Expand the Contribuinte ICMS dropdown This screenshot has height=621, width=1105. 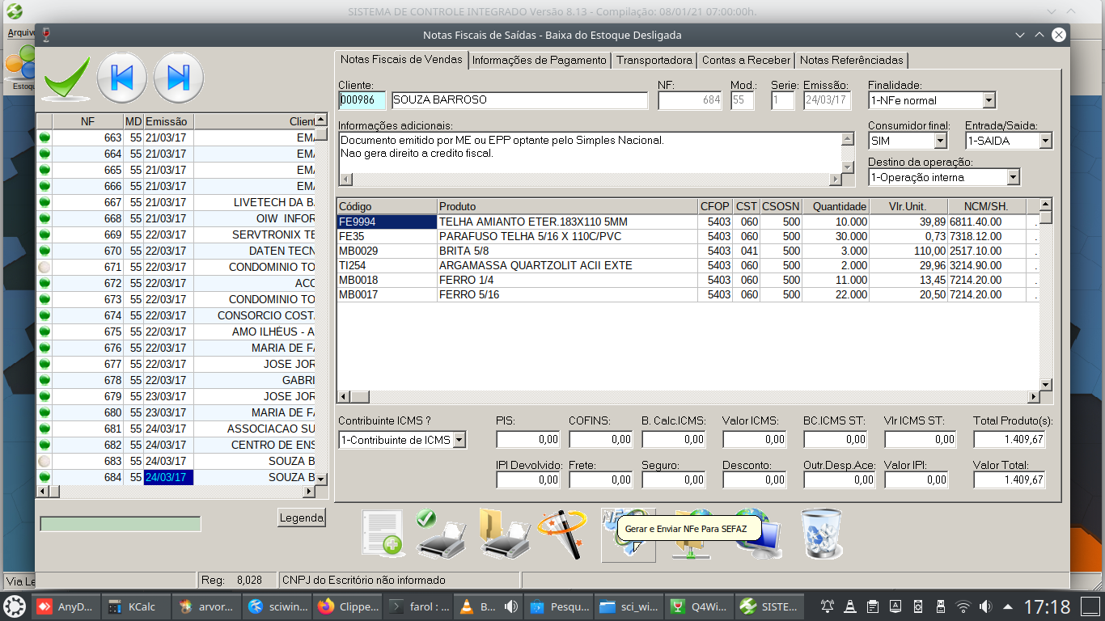tap(459, 440)
